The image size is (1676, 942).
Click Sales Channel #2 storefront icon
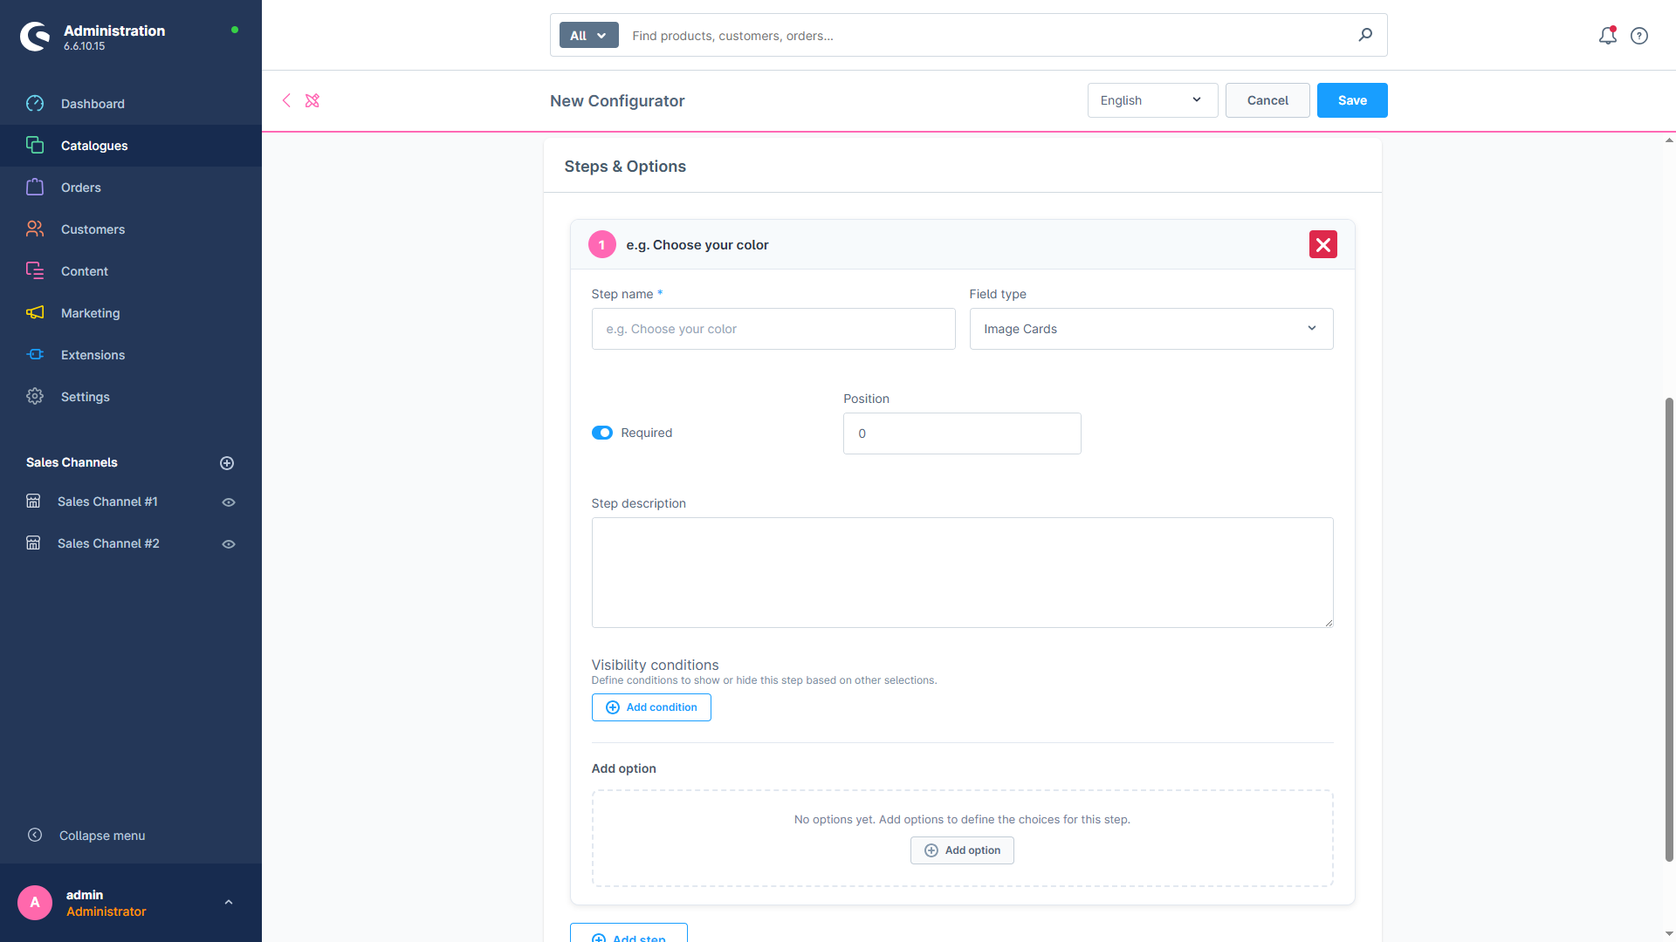pyautogui.click(x=33, y=543)
